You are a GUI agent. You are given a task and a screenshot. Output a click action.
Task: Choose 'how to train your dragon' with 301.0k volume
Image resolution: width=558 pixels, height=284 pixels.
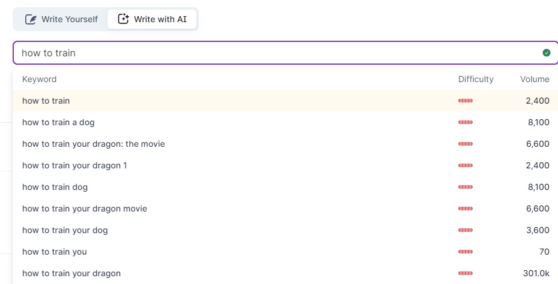pos(71,273)
